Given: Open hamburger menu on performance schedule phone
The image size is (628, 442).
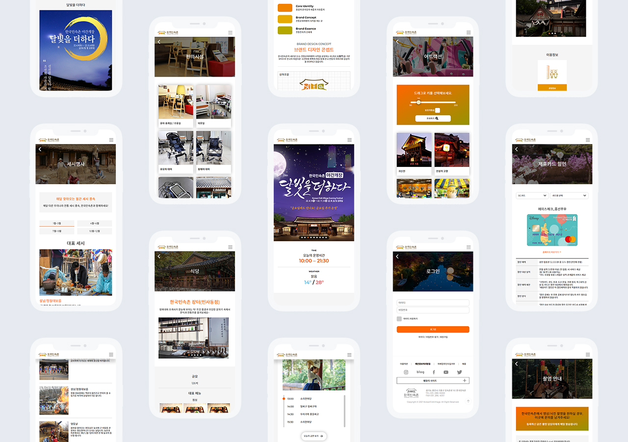Looking at the screenshot, I should click(x=349, y=354).
